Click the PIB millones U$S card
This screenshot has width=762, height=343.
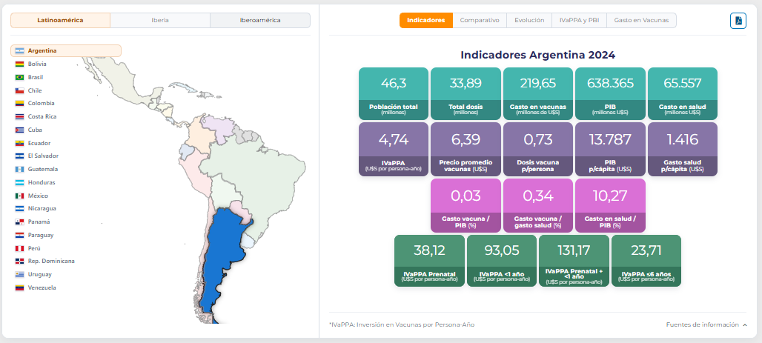(x=610, y=94)
